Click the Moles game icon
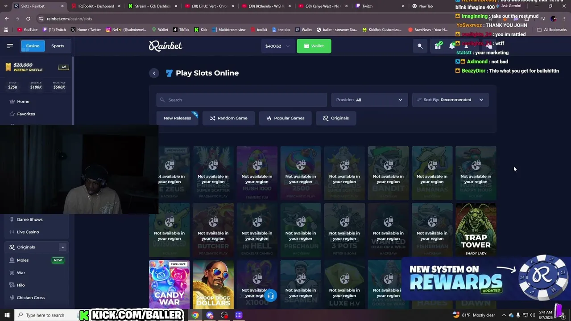The height and width of the screenshot is (321, 571). tap(12, 260)
